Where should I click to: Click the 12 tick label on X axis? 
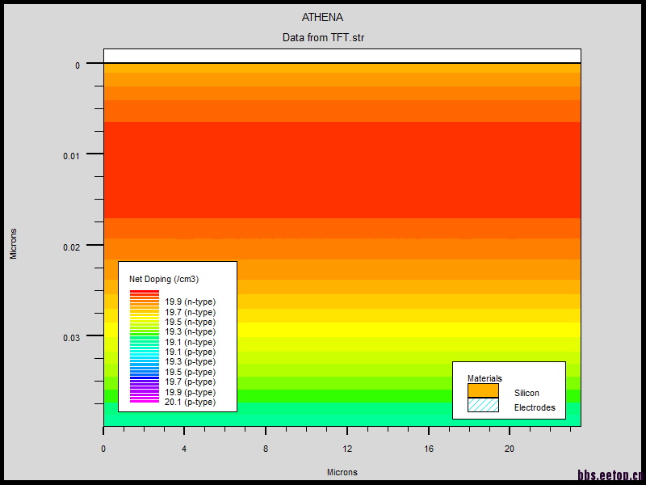pyautogui.click(x=347, y=449)
